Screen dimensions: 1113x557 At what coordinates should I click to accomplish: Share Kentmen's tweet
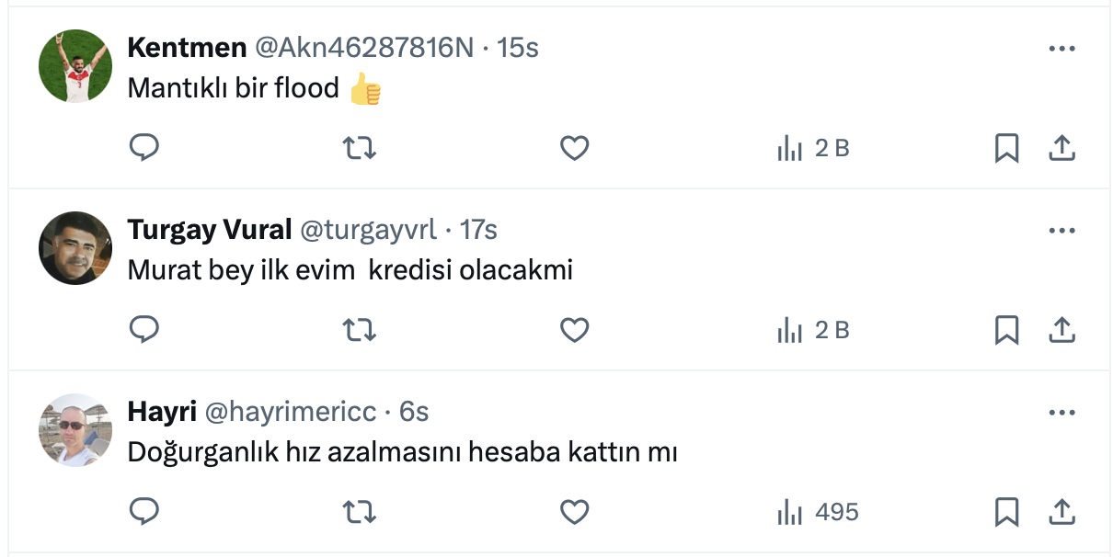tap(1062, 148)
